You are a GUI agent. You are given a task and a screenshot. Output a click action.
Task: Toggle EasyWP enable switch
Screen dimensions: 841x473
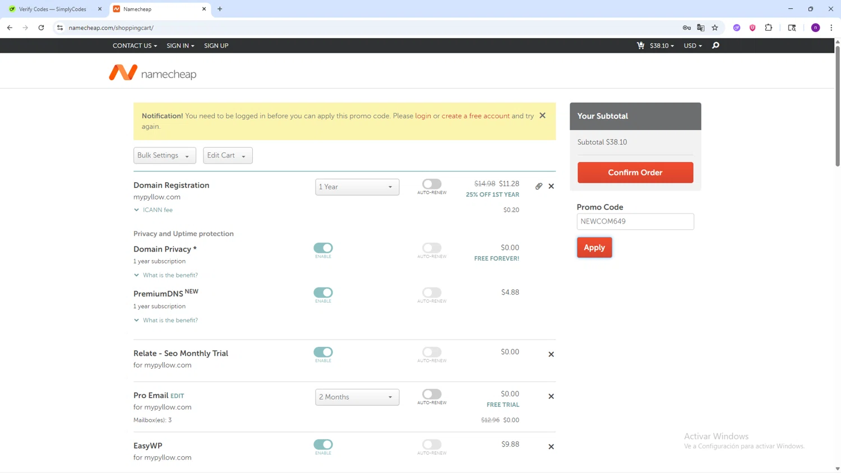coord(323,444)
